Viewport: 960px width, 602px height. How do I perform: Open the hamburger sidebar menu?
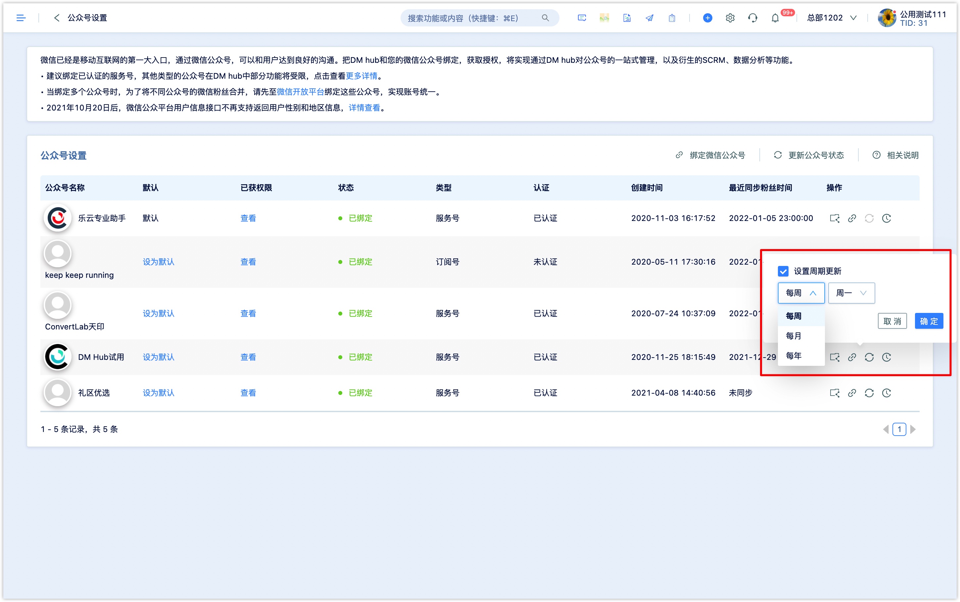(x=21, y=18)
